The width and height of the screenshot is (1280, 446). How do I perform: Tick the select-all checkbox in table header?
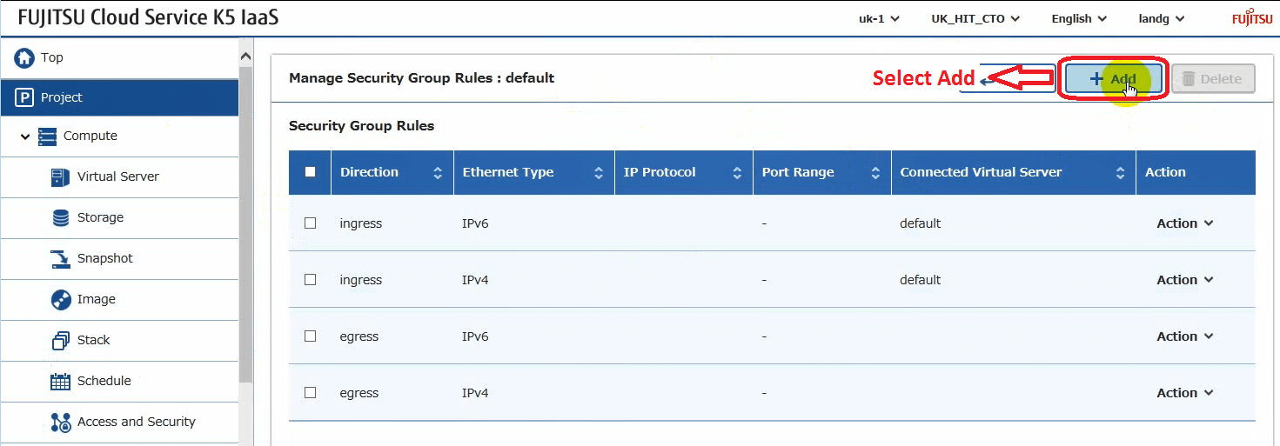[310, 172]
